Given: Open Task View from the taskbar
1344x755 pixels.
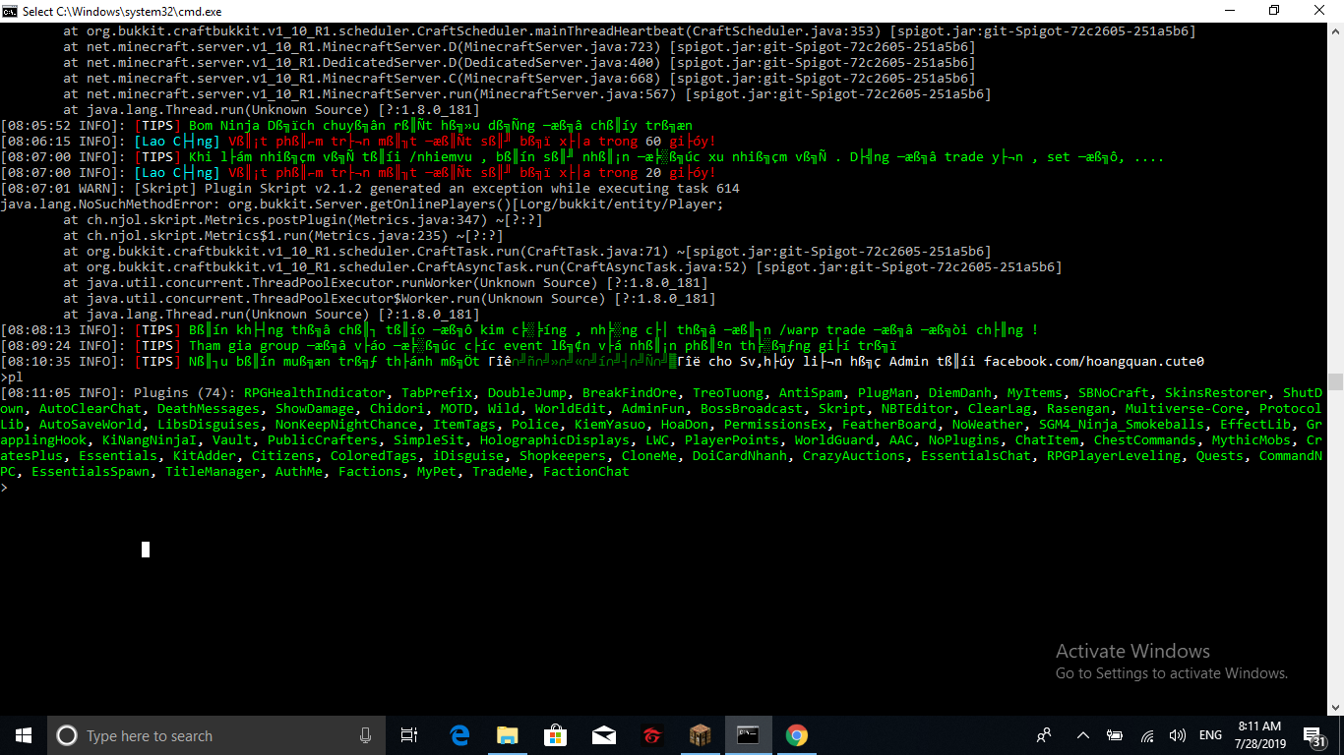Looking at the screenshot, I should (x=409, y=735).
